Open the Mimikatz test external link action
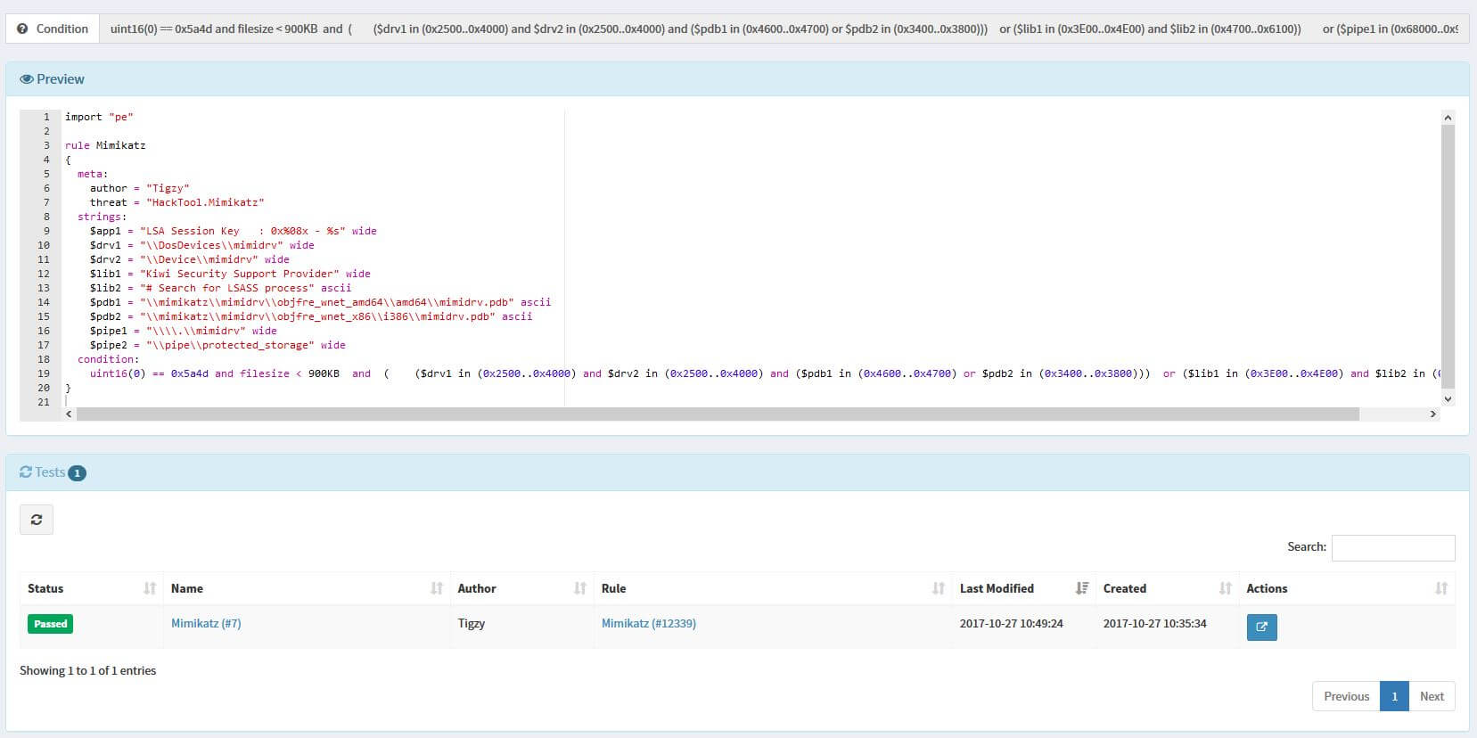Viewport: 1477px width, 738px height. coord(1261,627)
